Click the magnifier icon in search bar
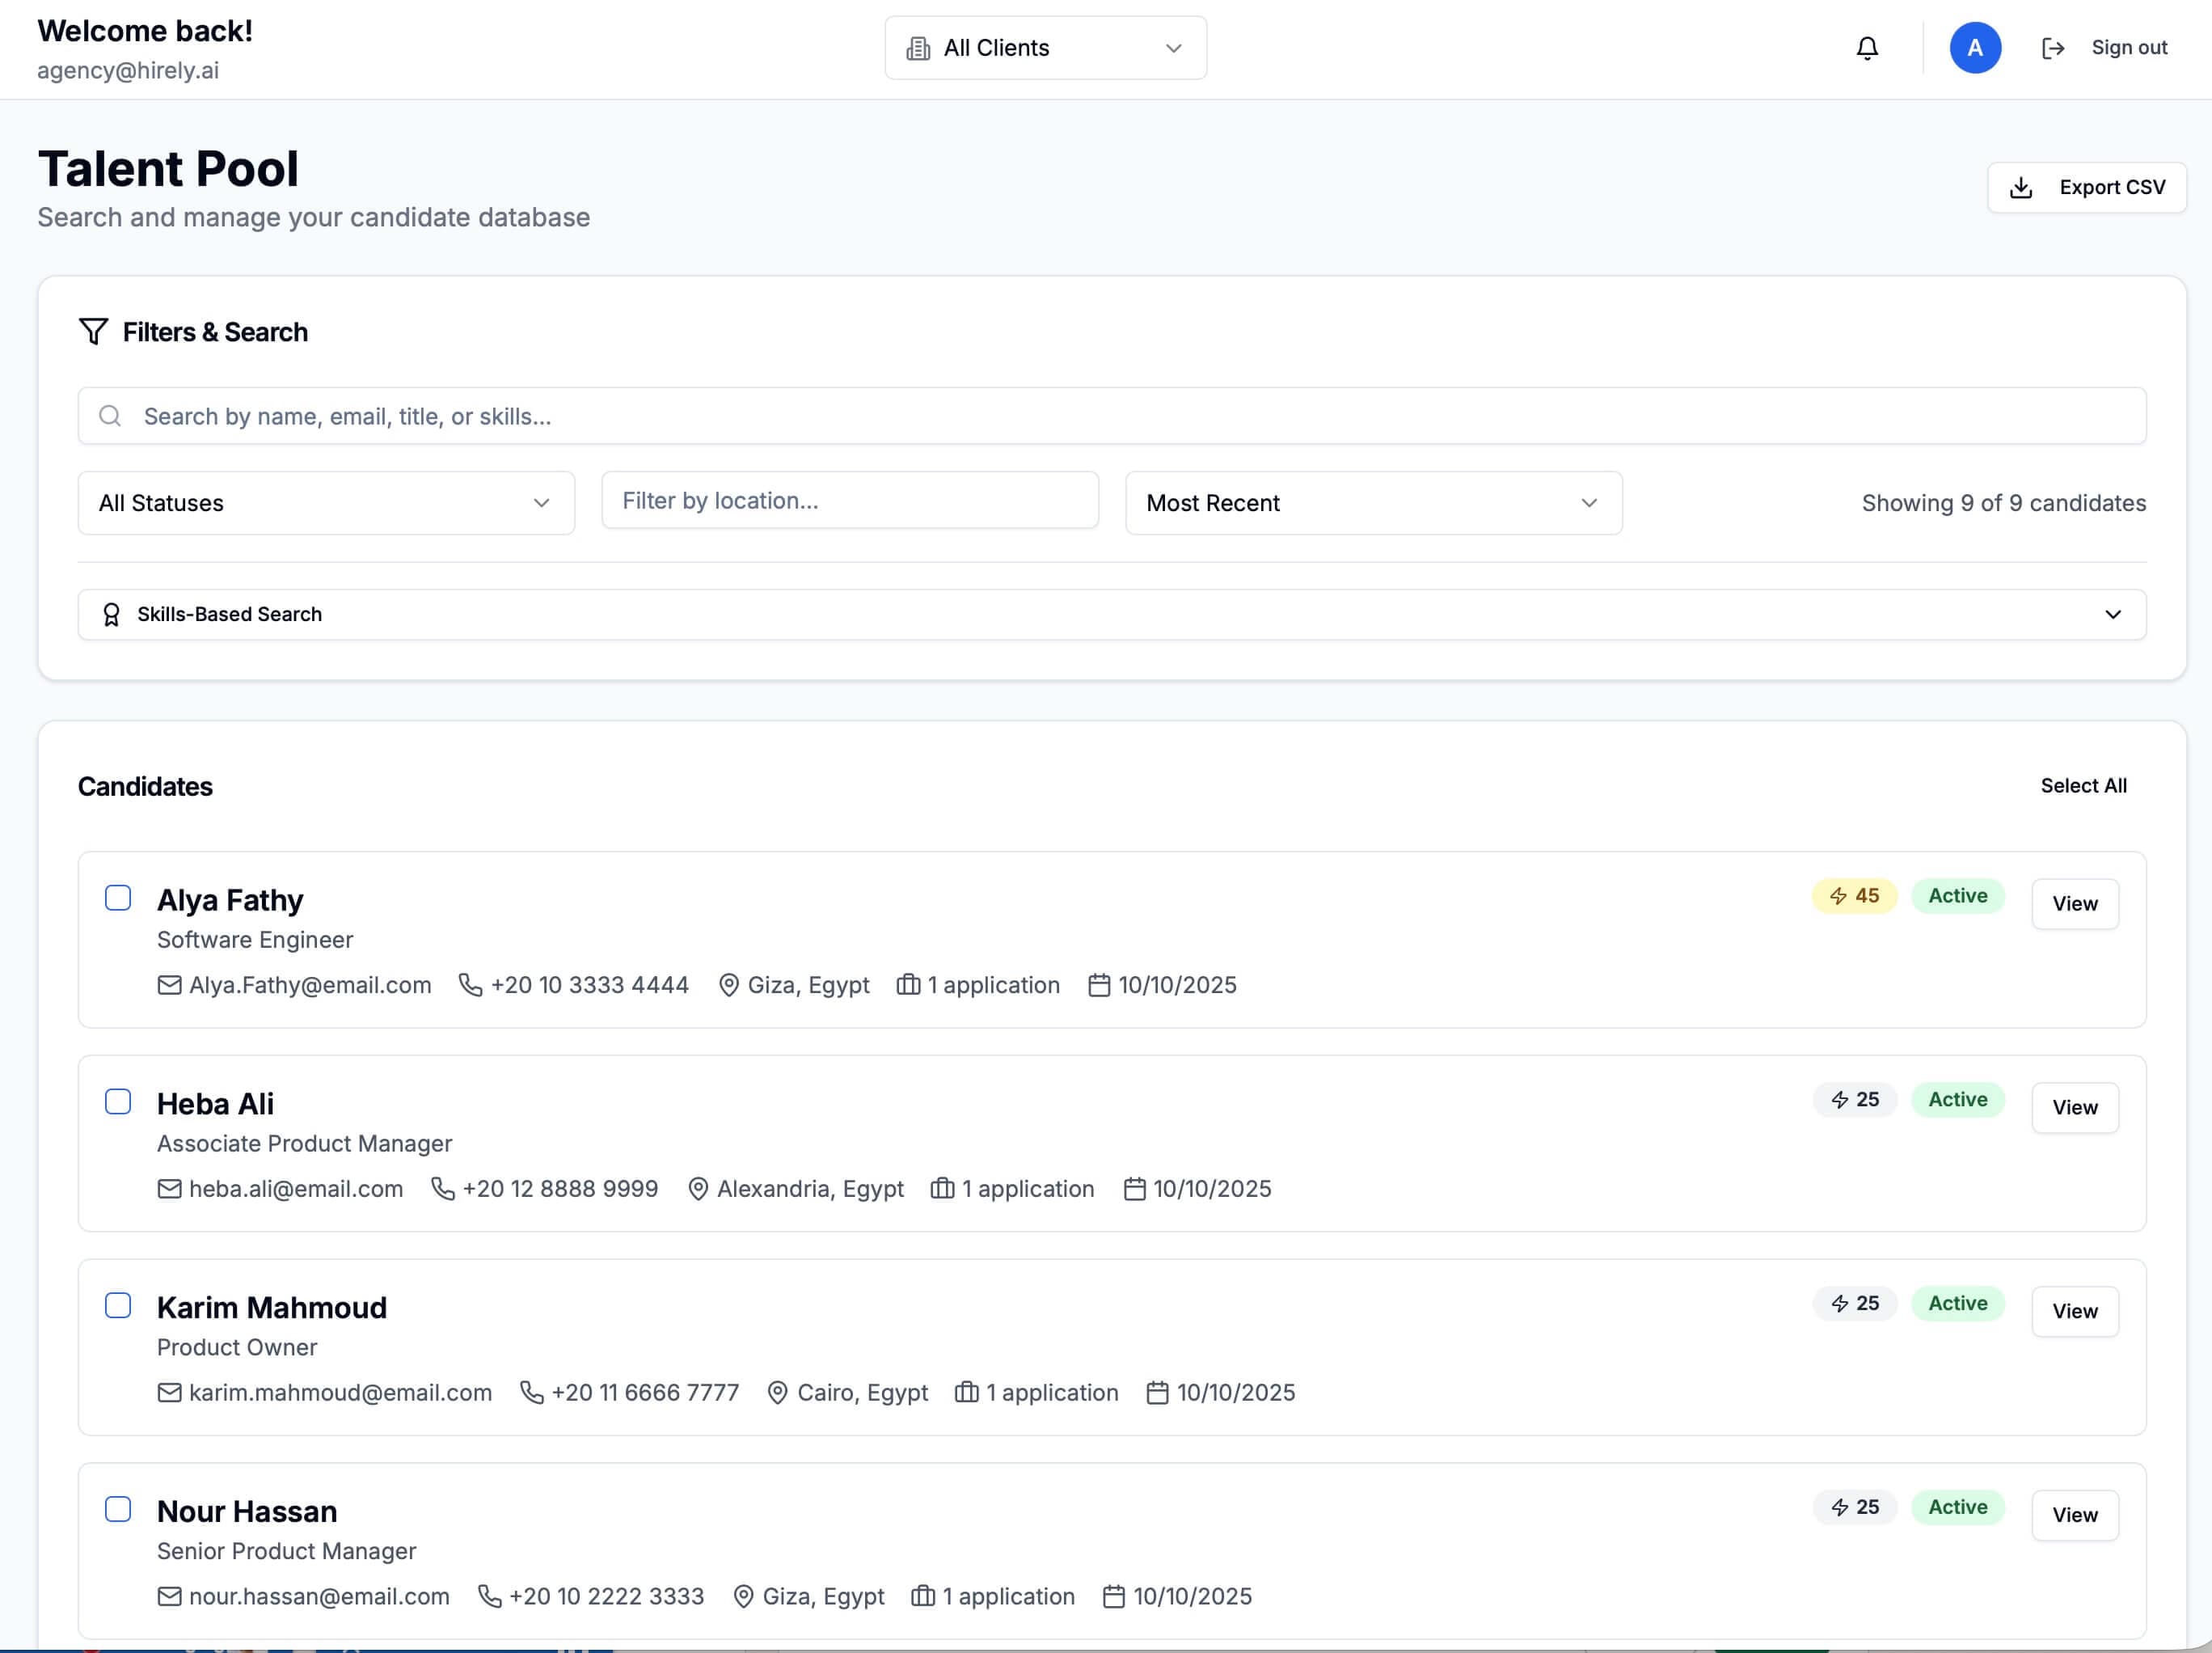 pos(110,416)
